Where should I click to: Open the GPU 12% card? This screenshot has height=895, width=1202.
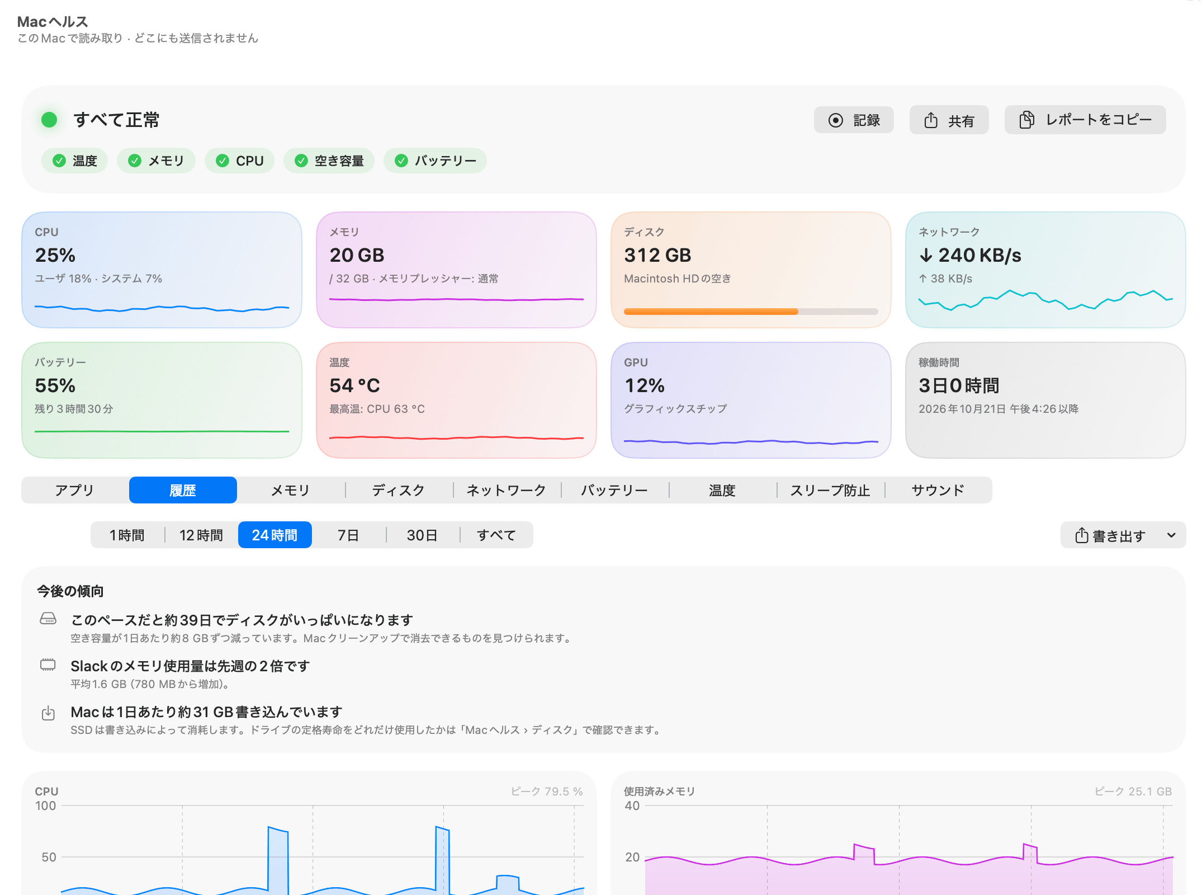[751, 400]
